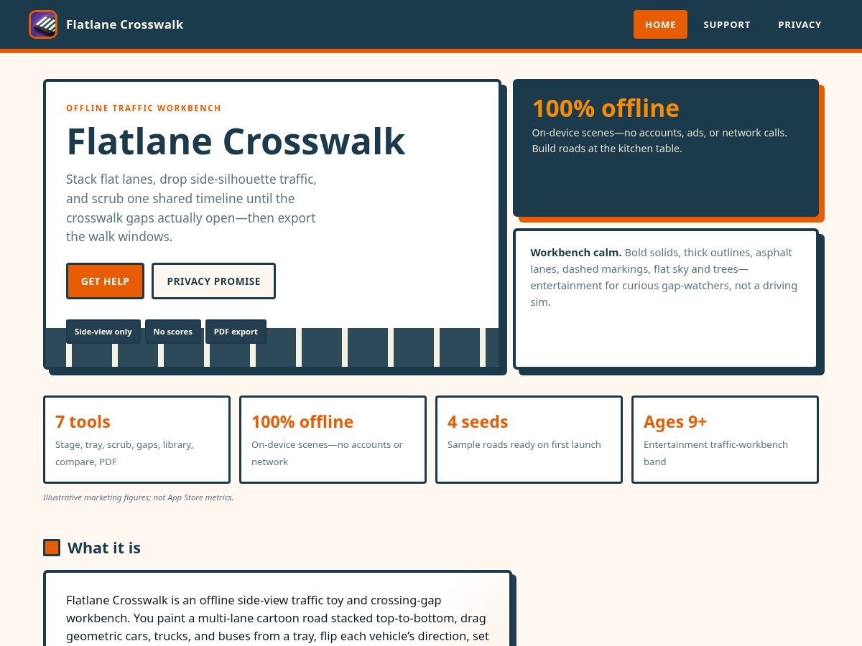Click 'Entertainment traffic-workbench band' text
This screenshot has height=646, width=862.
715,453
